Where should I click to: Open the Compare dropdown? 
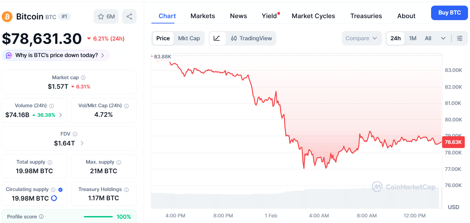pyautogui.click(x=361, y=38)
